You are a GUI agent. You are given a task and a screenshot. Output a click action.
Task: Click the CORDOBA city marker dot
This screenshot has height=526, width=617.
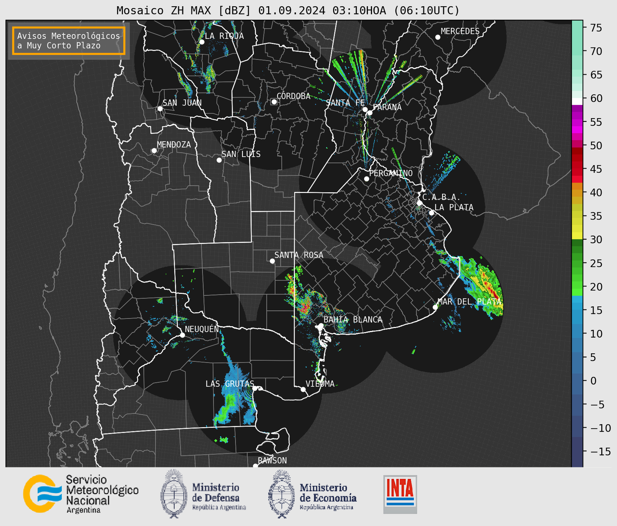(x=274, y=102)
